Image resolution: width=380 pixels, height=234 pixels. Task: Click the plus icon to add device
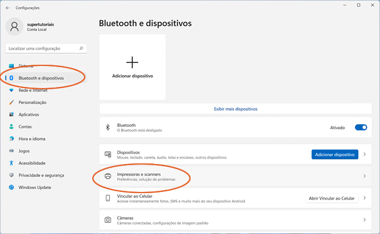point(133,62)
